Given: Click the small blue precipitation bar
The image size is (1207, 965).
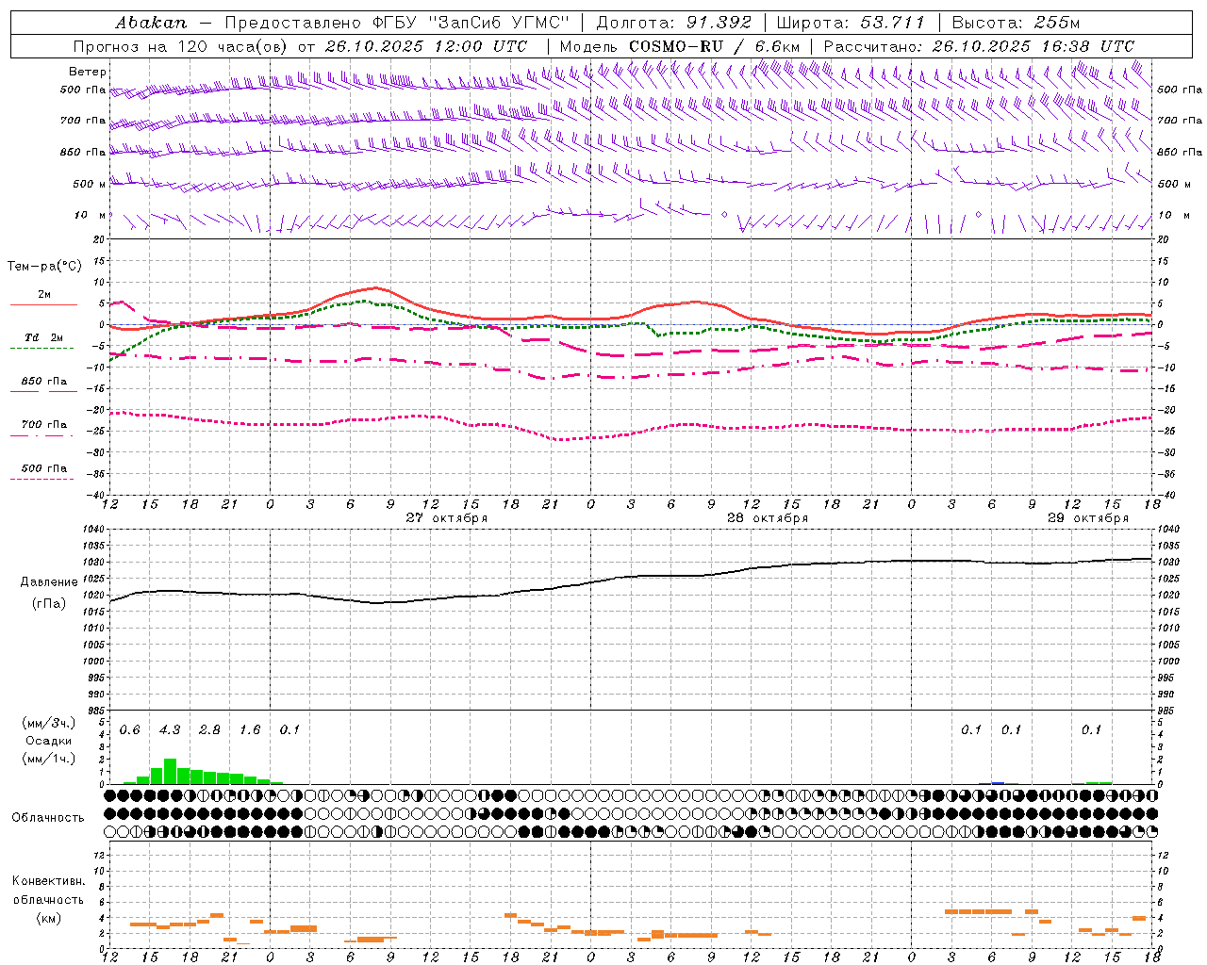Looking at the screenshot, I should [998, 783].
